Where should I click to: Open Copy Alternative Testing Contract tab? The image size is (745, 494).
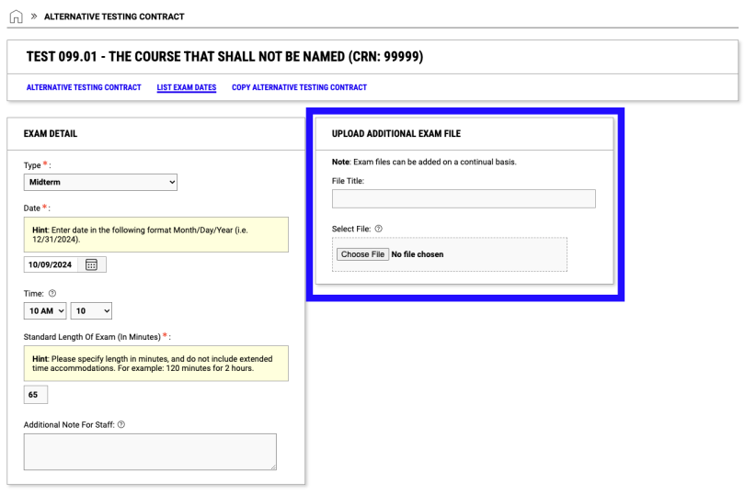[x=299, y=87]
